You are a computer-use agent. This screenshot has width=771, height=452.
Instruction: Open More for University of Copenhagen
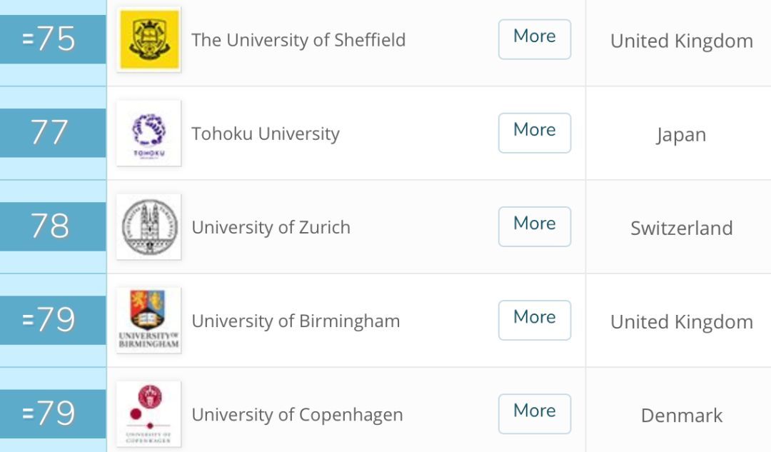(x=535, y=413)
